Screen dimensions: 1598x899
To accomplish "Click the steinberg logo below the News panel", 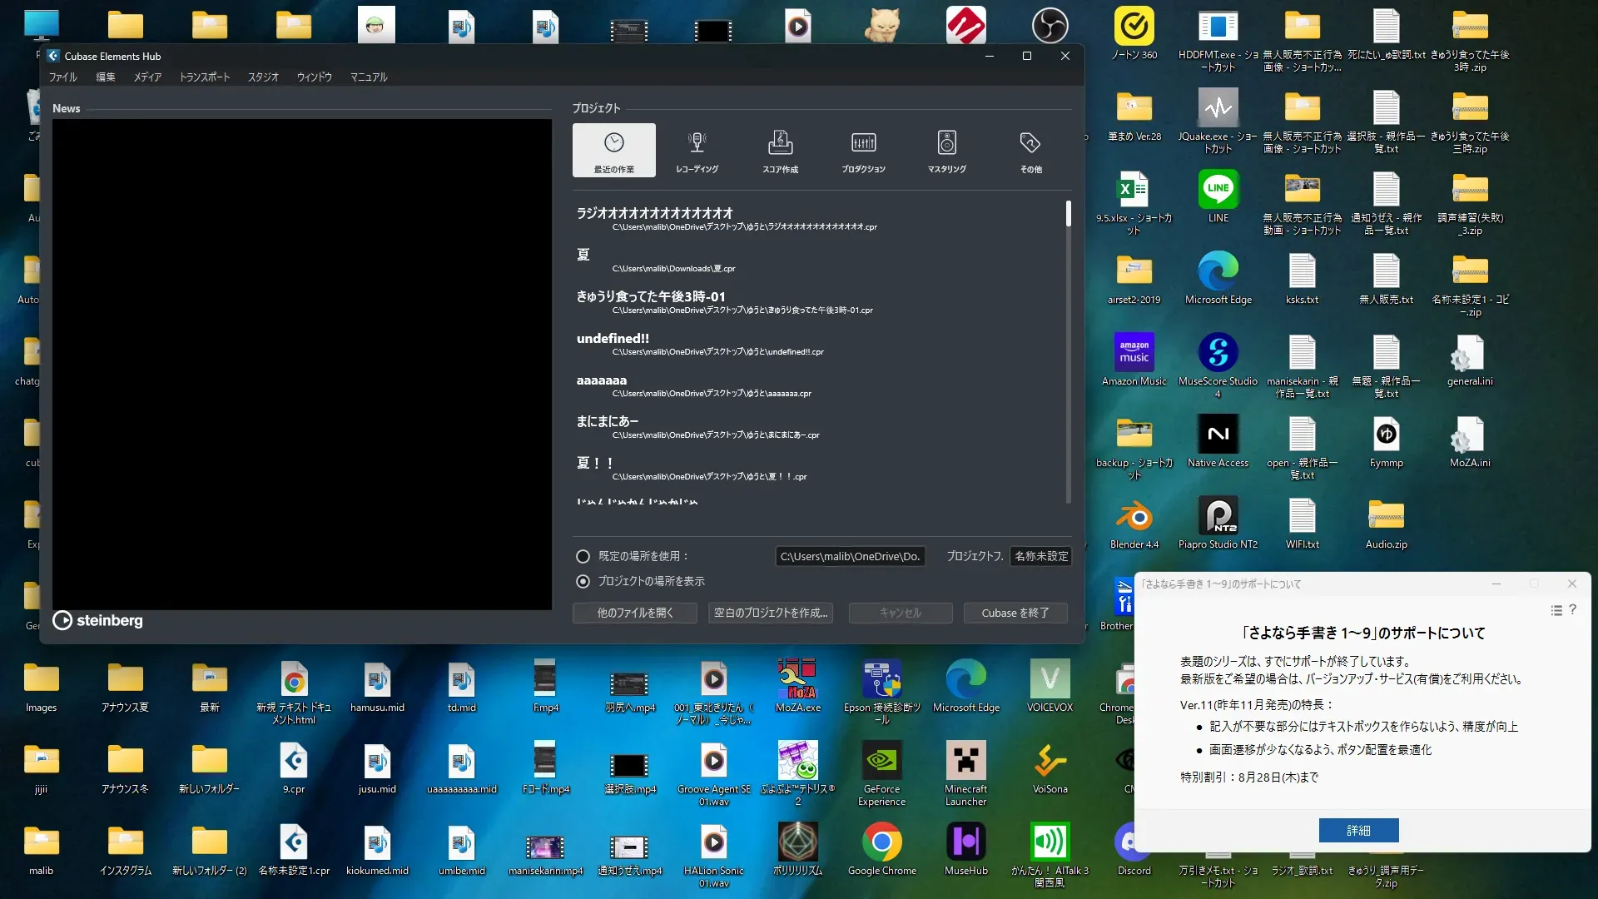I will tap(98, 620).
